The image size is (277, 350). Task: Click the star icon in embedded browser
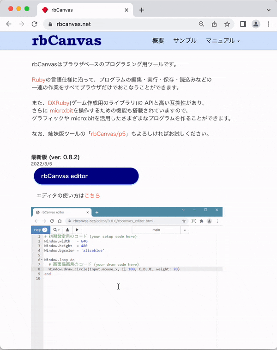coord(184,221)
